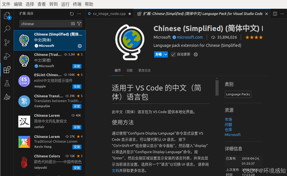Open Extensions view icon in activity bar
287x176 pixels.
click(x=7, y=70)
